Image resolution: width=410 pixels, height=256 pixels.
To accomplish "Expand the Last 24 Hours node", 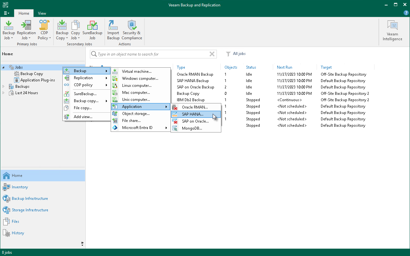I will point(4,93).
